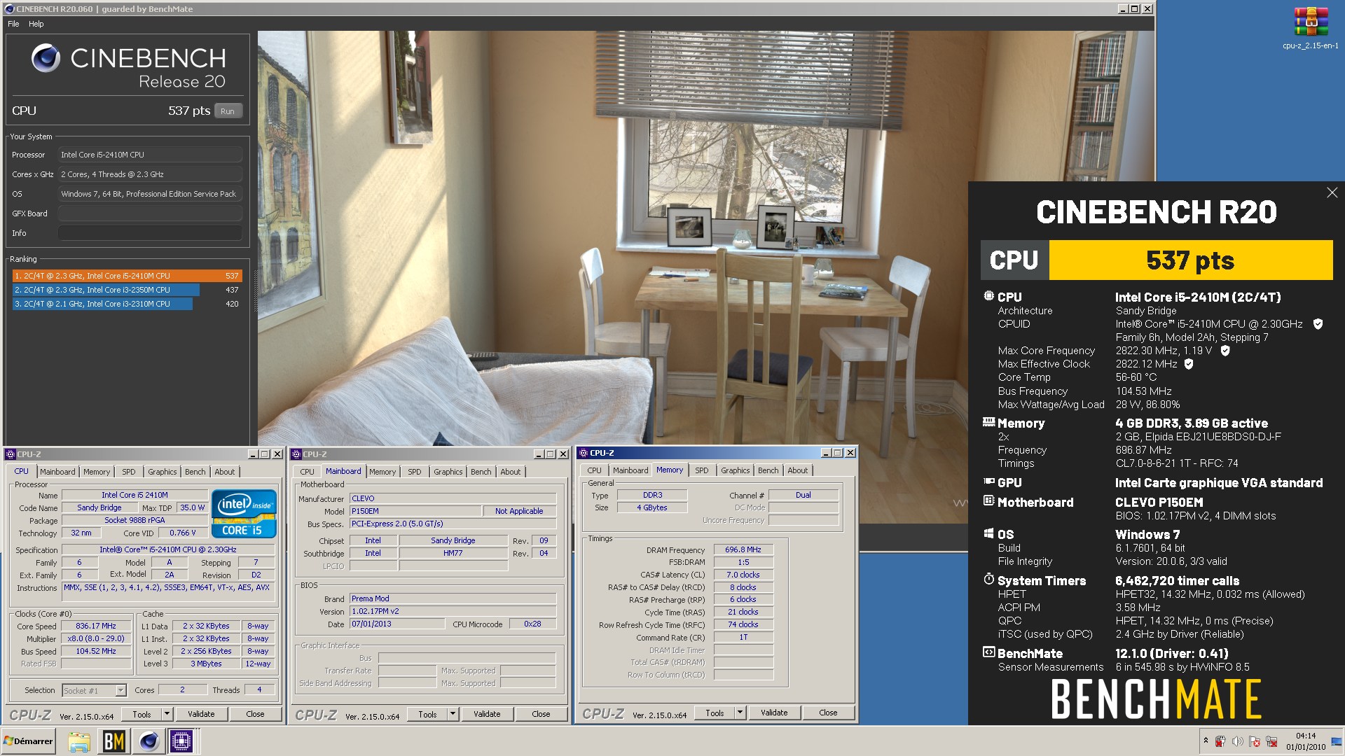Open CPU tab in right CPU-Z window

(x=594, y=470)
